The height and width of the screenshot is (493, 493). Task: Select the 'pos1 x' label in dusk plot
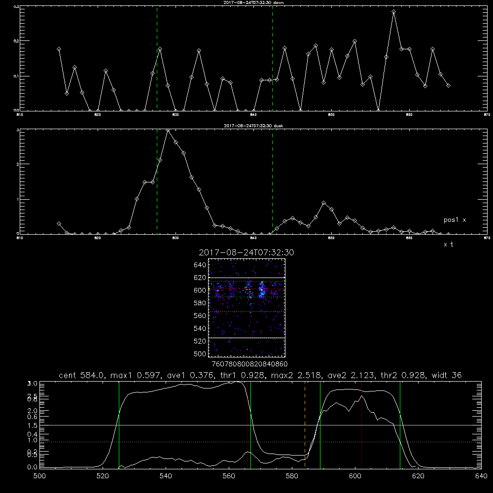455,220
